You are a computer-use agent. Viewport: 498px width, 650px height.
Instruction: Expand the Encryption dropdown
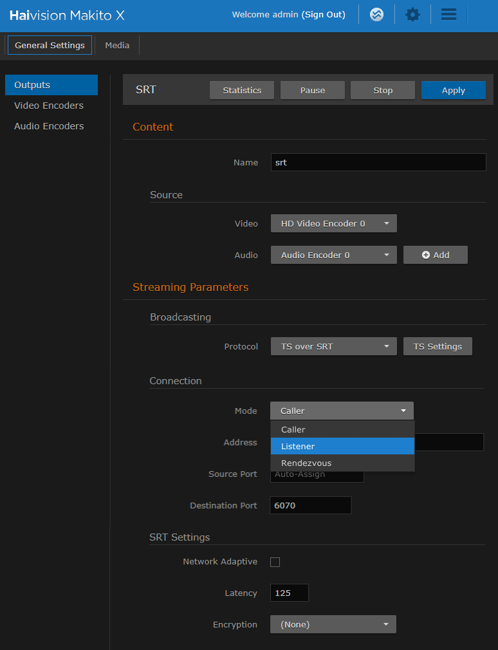[333, 624]
